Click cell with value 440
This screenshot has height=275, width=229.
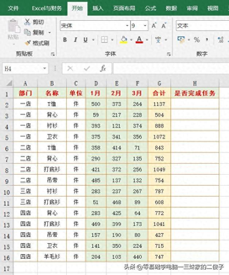point(137,256)
